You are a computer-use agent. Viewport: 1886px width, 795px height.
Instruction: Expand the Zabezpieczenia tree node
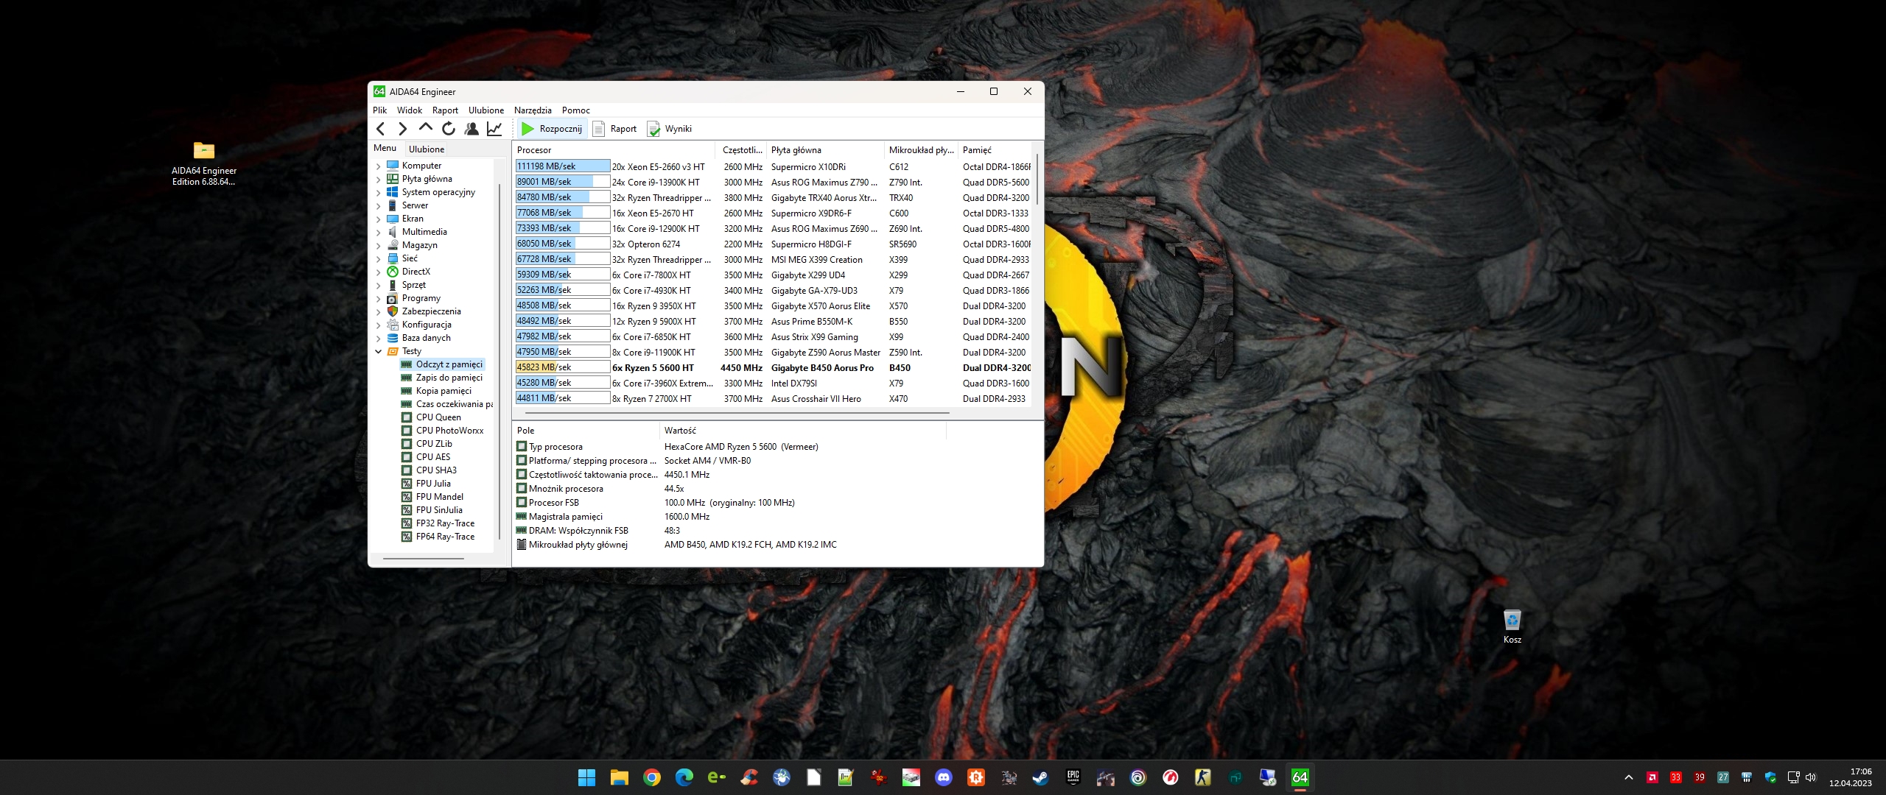[379, 312]
